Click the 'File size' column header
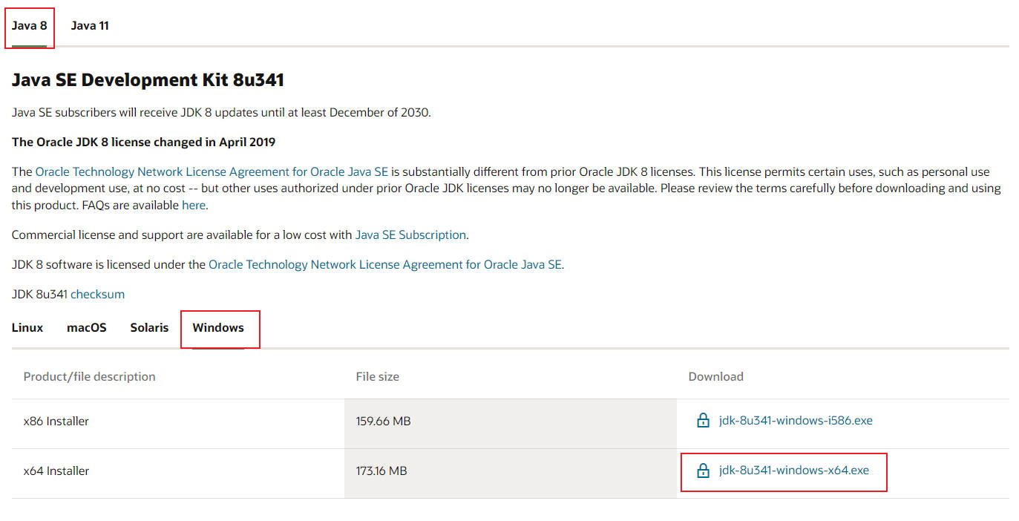1019x521 pixels. 377,377
